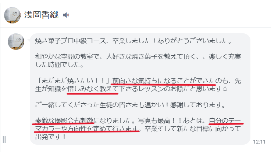
Task: Click the double-bar handle at left edge
Action: pyautogui.click(x=4, y=140)
